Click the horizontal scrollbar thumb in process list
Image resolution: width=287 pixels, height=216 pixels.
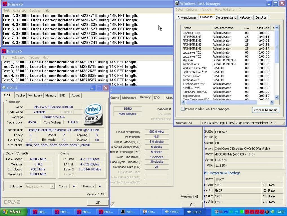221,102
